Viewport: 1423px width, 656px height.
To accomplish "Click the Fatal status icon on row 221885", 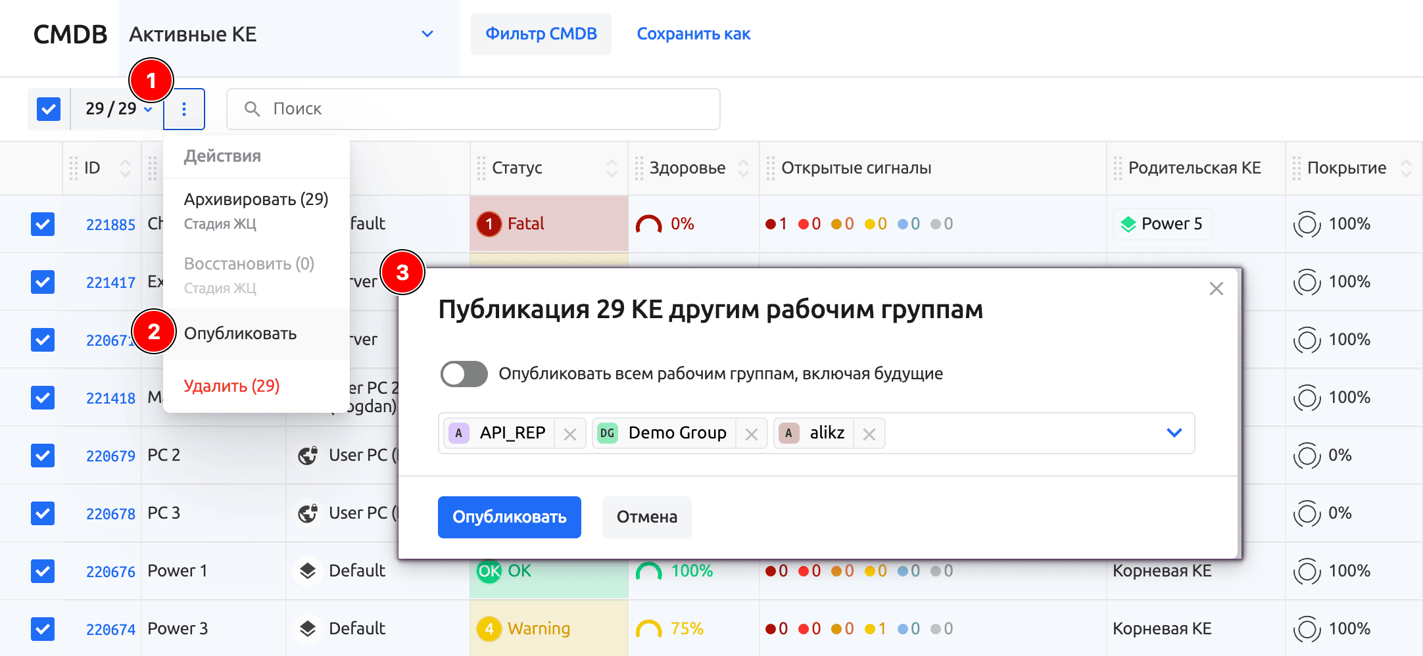I will point(489,223).
